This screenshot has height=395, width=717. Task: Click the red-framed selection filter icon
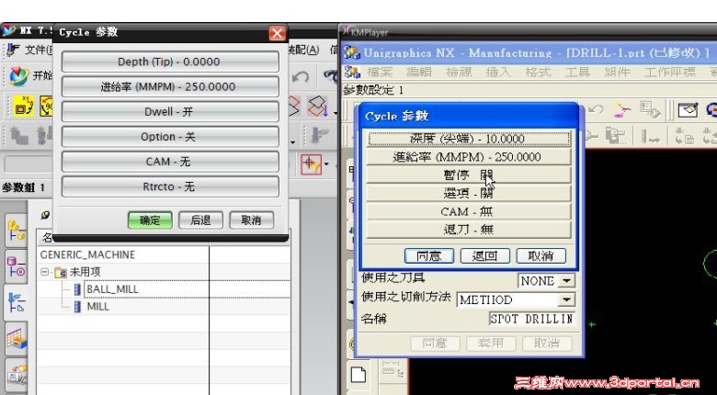312,164
